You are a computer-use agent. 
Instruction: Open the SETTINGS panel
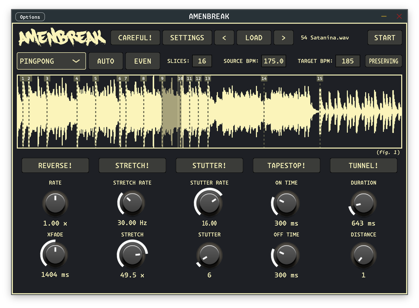187,38
